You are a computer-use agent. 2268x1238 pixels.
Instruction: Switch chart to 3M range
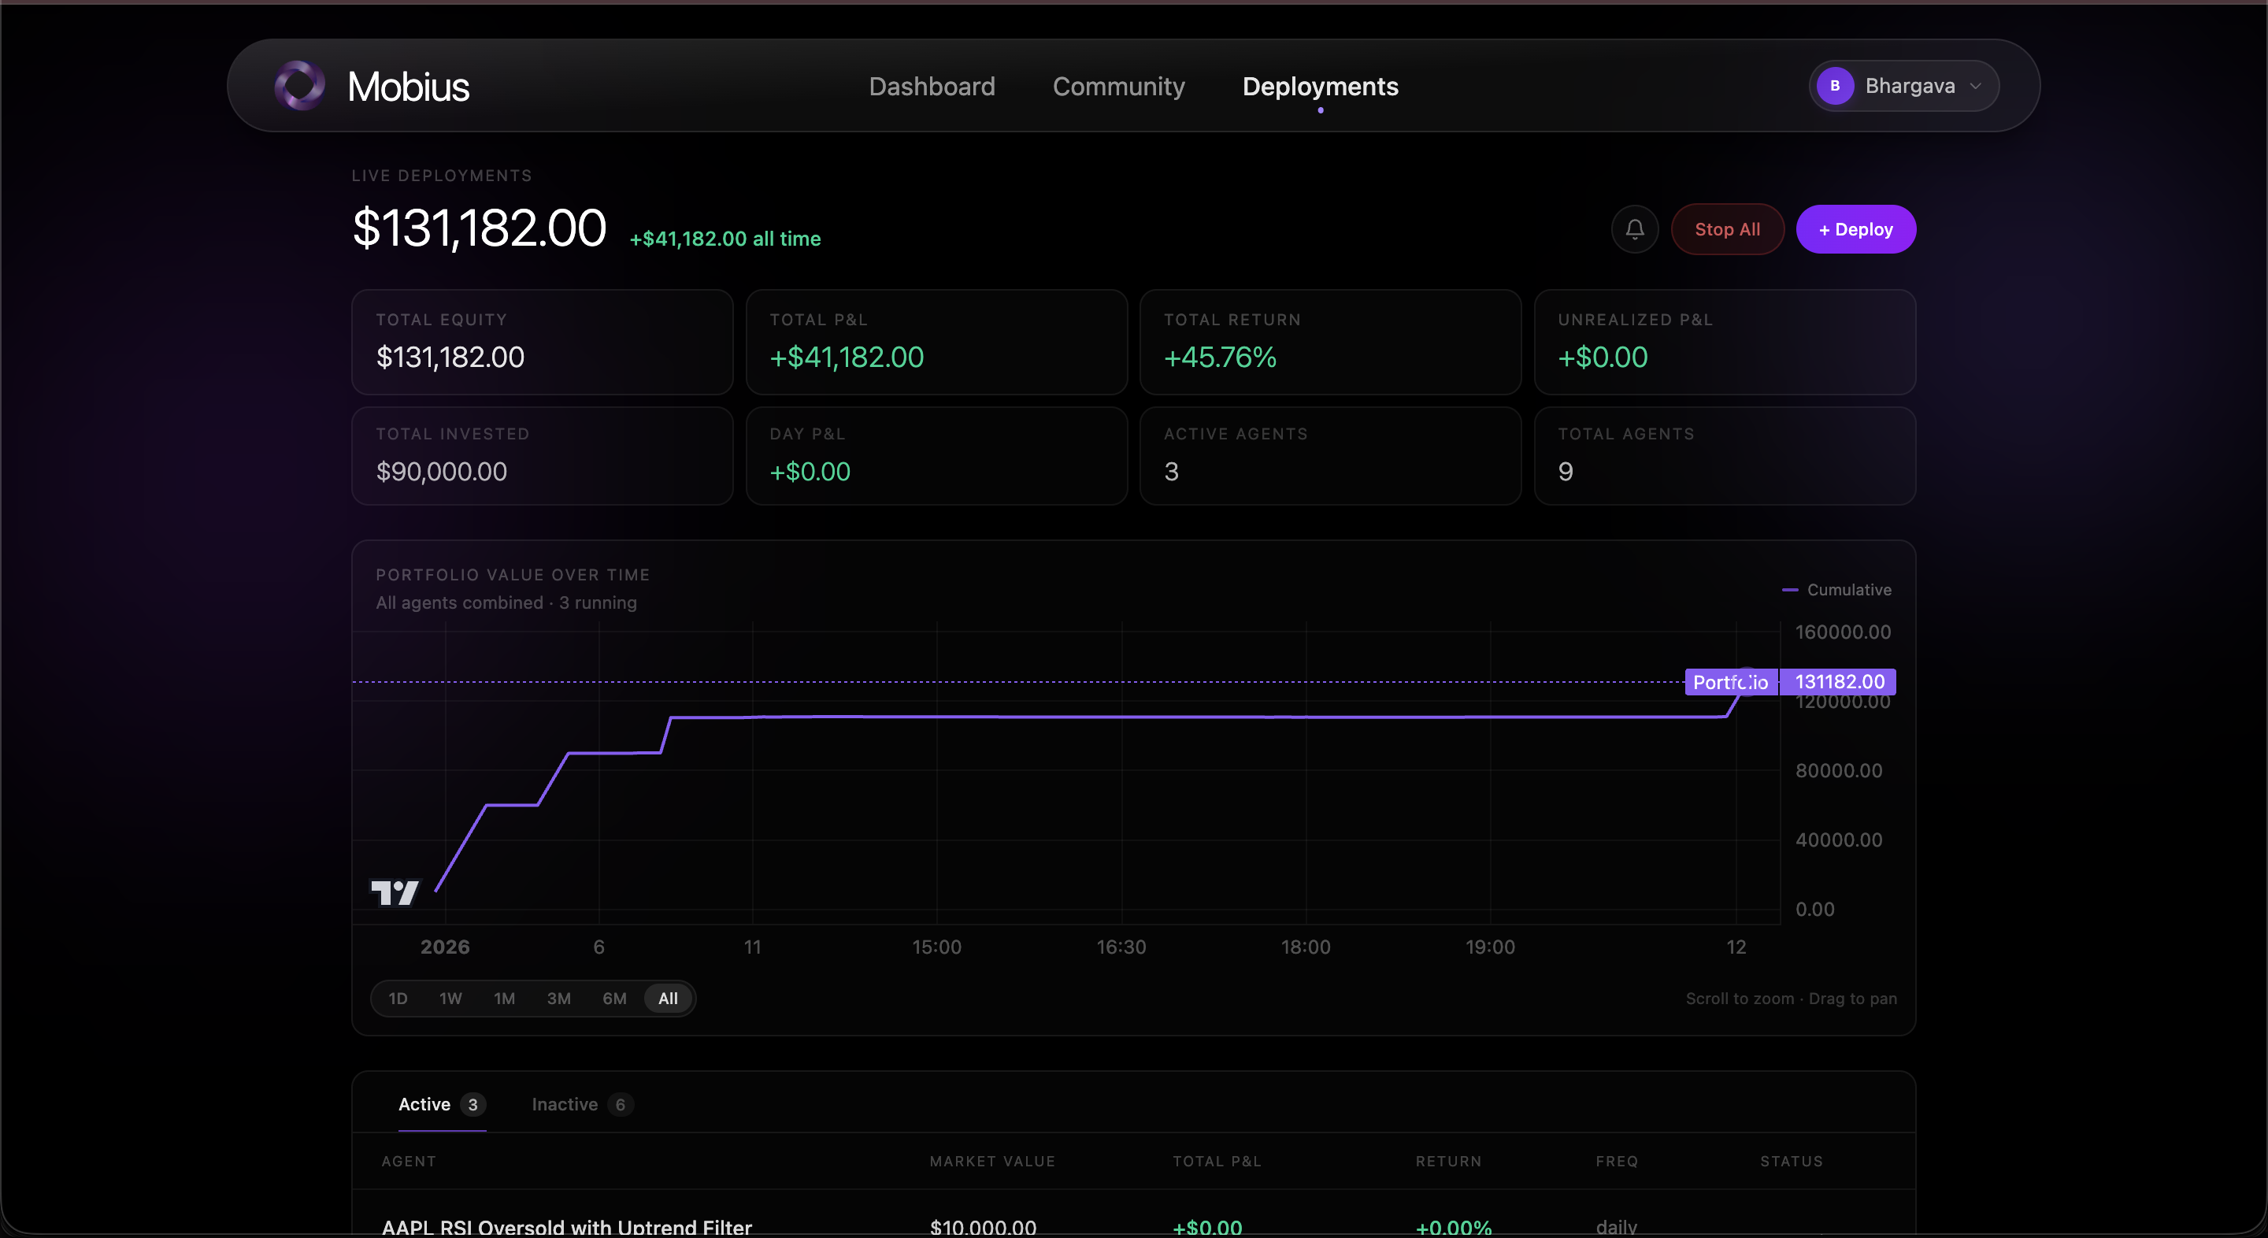558,999
